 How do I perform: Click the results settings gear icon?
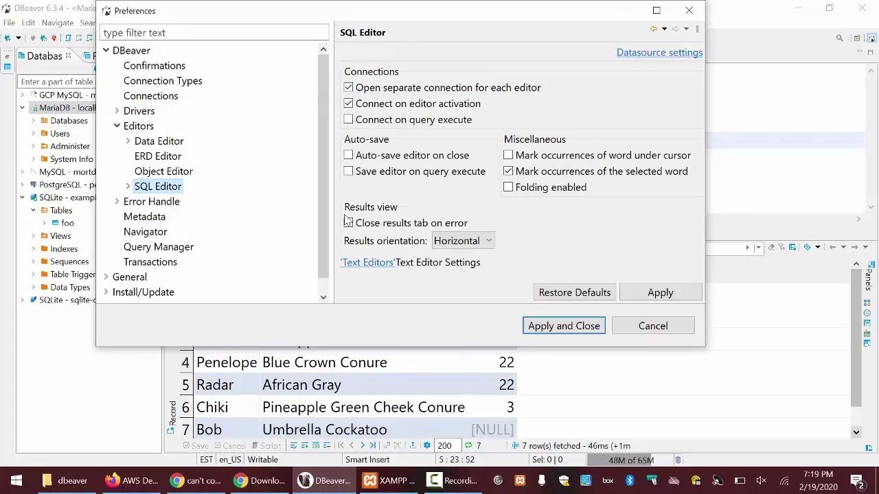point(427,446)
